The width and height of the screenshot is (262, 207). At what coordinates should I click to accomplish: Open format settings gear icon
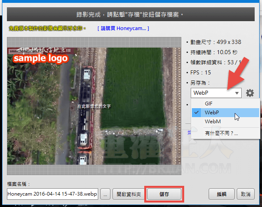click(x=250, y=93)
